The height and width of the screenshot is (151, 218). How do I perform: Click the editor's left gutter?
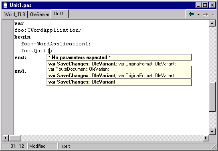pyautogui.click(x=8, y=78)
